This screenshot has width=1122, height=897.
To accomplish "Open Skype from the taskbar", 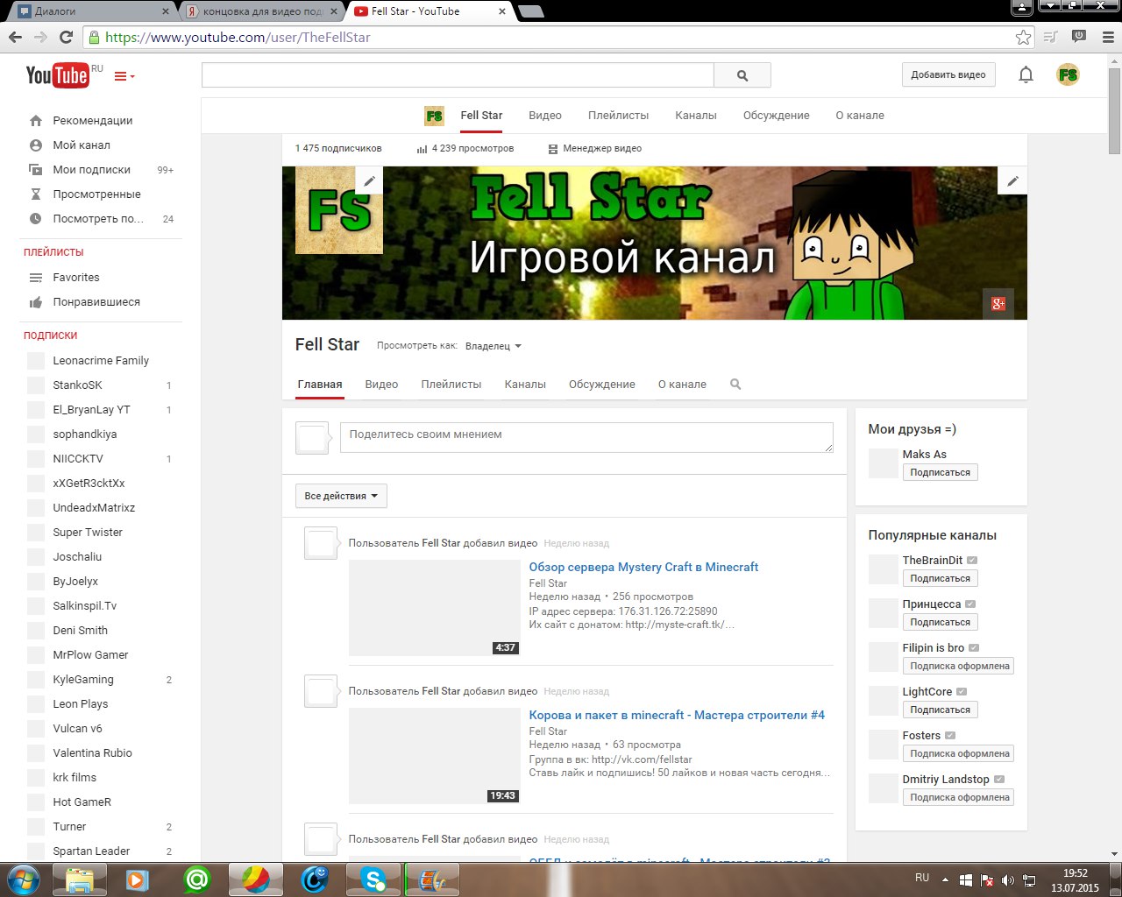I will click(374, 879).
